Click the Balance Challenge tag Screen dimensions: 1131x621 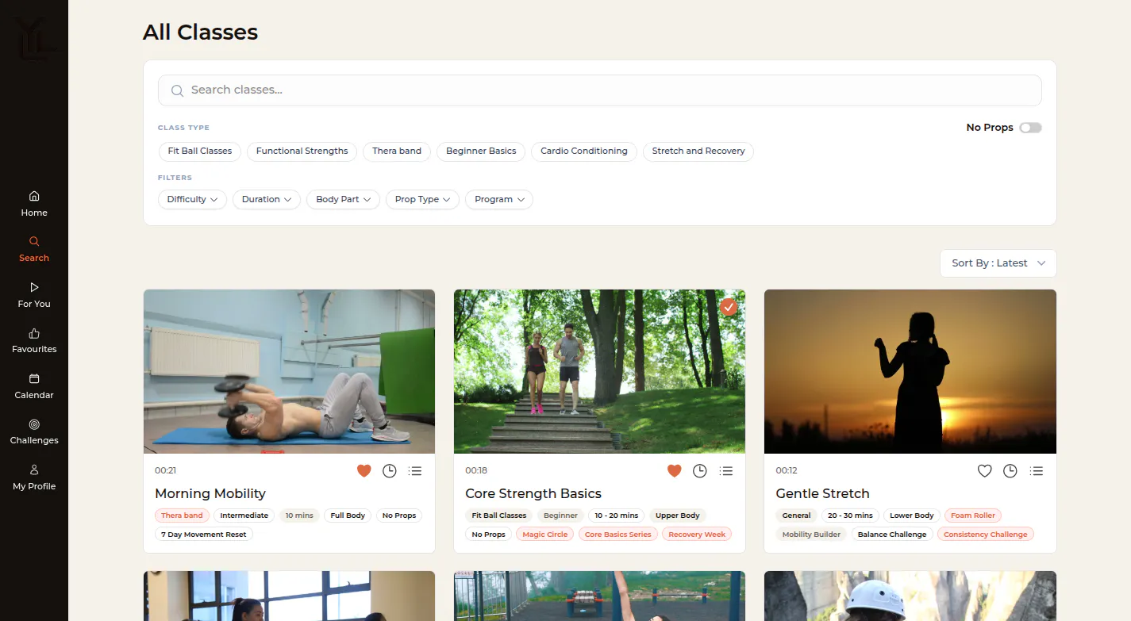pos(892,535)
